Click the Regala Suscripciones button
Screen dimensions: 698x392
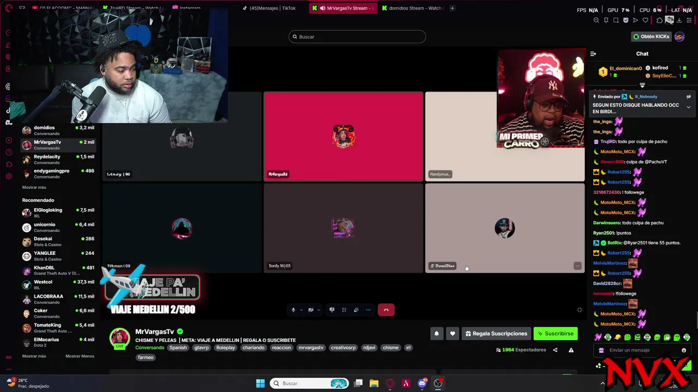point(496,334)
